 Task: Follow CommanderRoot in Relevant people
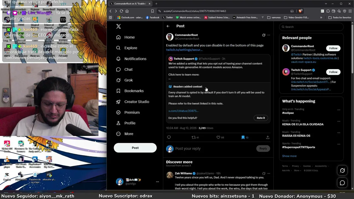(x=333, y=48)
